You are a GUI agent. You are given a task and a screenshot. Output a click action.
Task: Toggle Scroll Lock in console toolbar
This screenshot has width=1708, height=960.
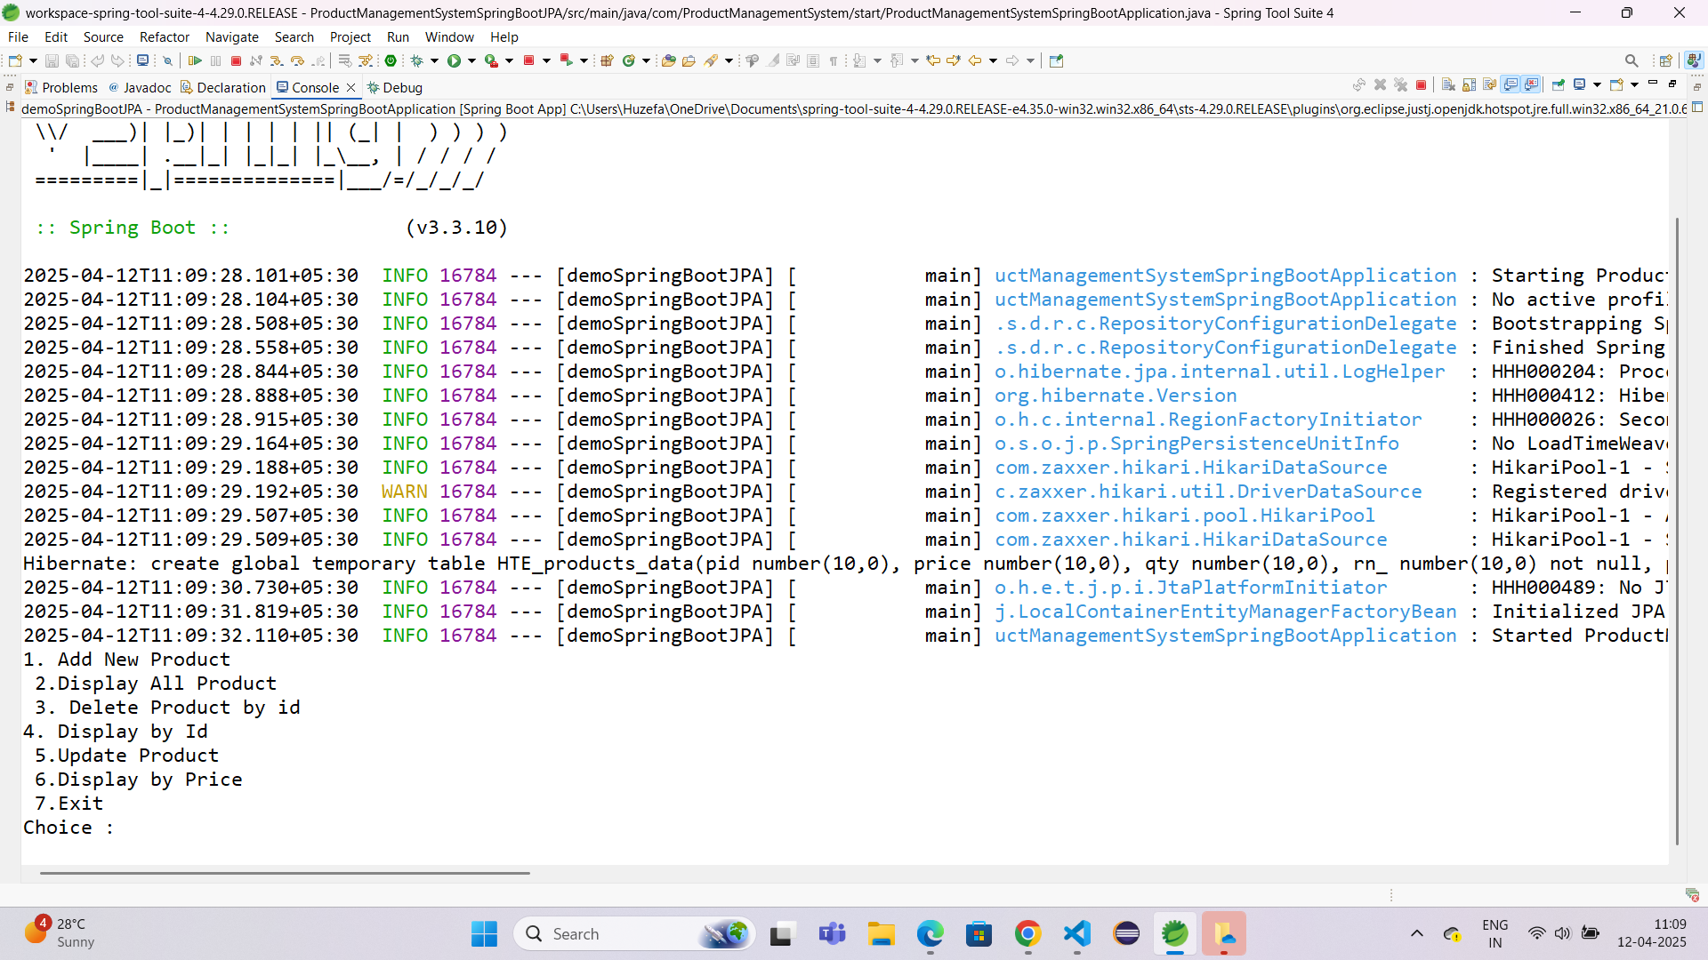click(1470, 85)
